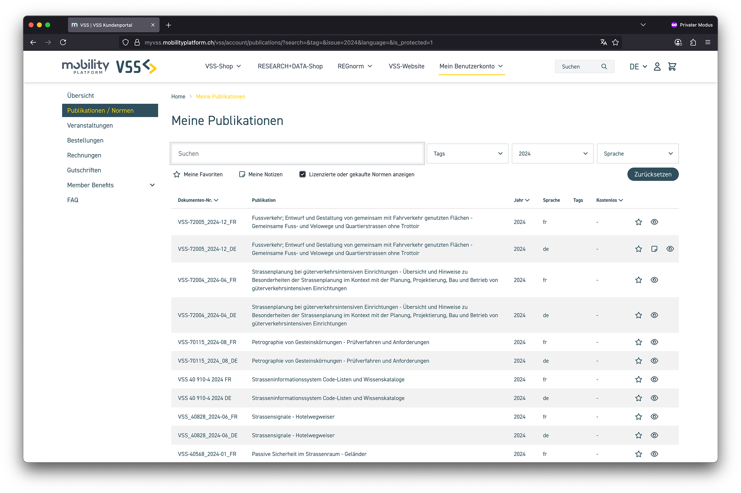Open the DE language selector
The height and width of the screenshot is (493, 741).
click(638, 67)
